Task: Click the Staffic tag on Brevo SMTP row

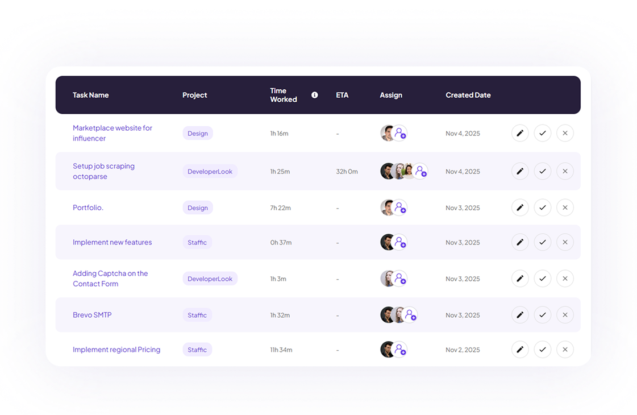Action: tap(197, 314)
